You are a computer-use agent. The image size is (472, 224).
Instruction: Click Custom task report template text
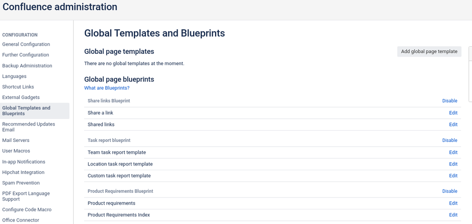point(119,175)
